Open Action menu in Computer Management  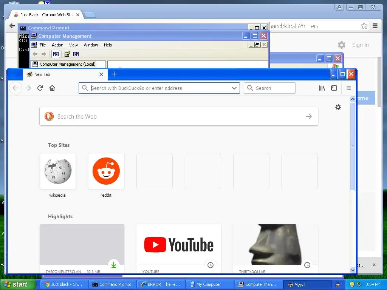tap(57, 45)
